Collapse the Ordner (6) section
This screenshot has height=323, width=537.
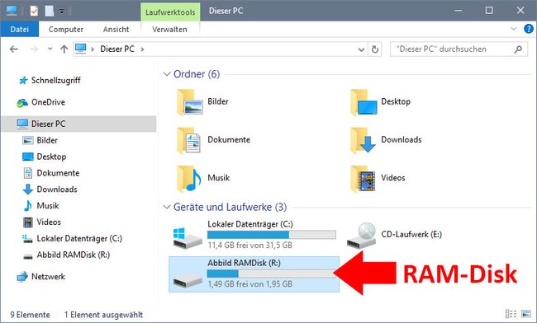166,74
